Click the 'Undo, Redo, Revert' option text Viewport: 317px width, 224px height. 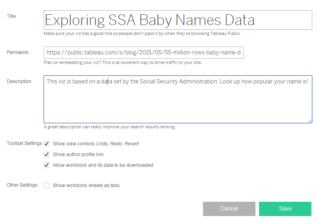pyautogui.click(x=117, y=144)
